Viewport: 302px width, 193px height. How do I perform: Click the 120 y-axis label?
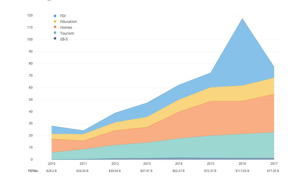point(30,16)
